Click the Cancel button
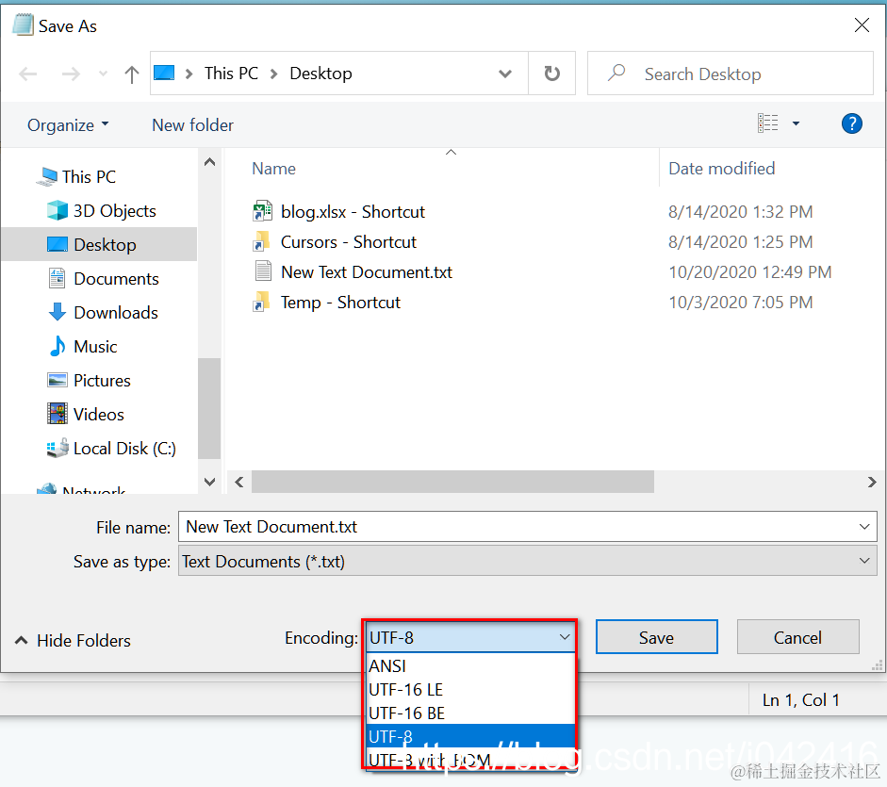The height and width of the screenshot is (787, 887). click(x=797, y=637)
